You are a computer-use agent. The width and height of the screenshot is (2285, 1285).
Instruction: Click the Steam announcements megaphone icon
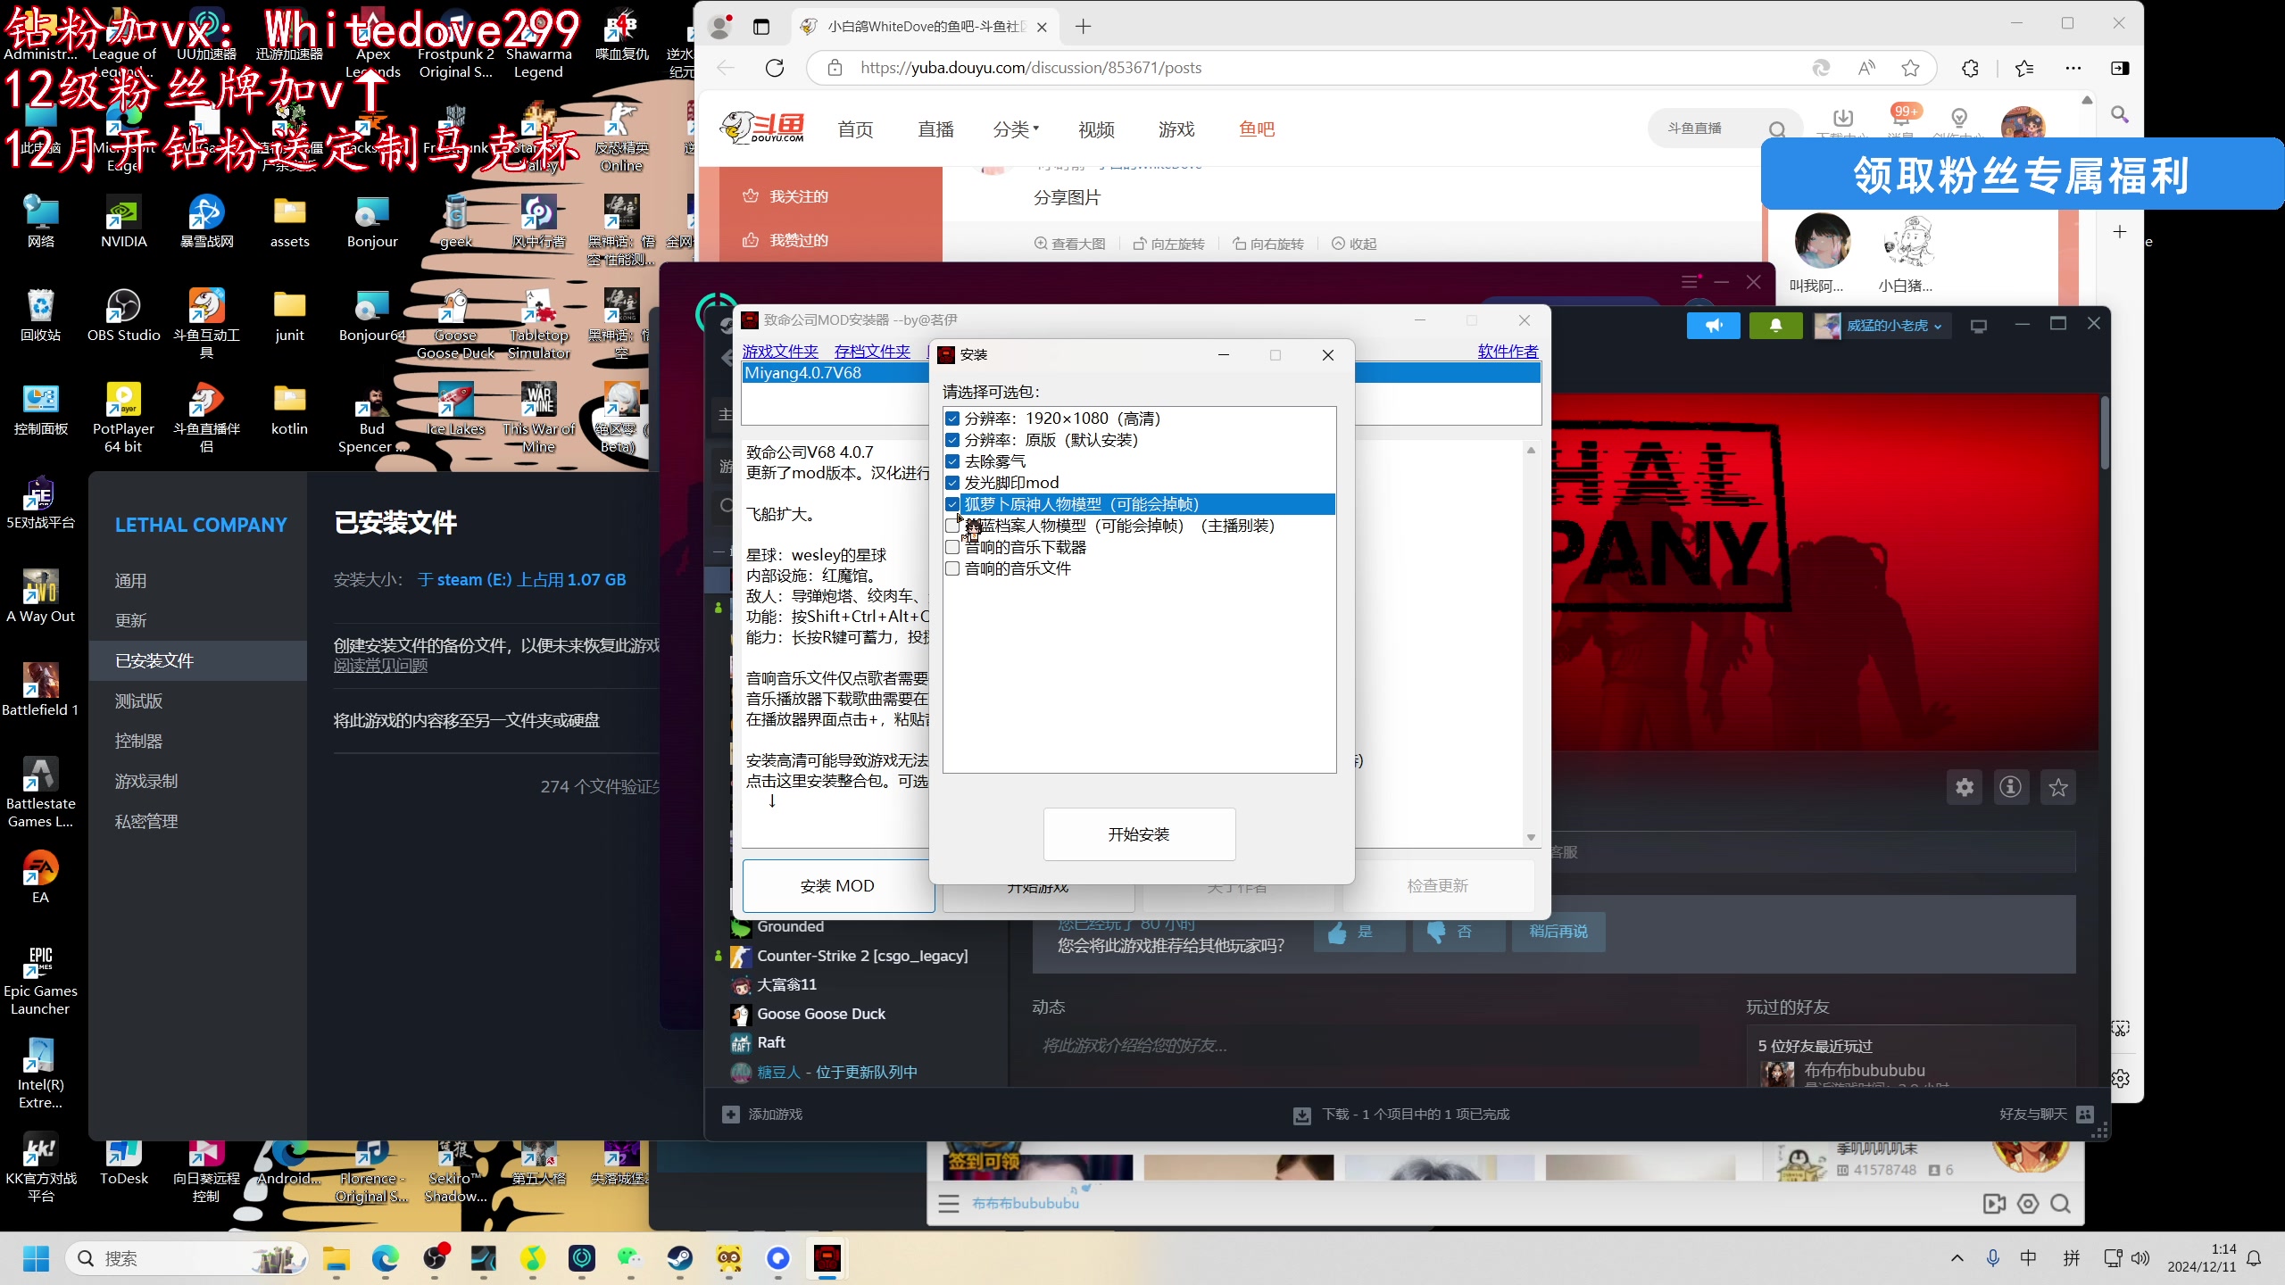[1713, 327]
